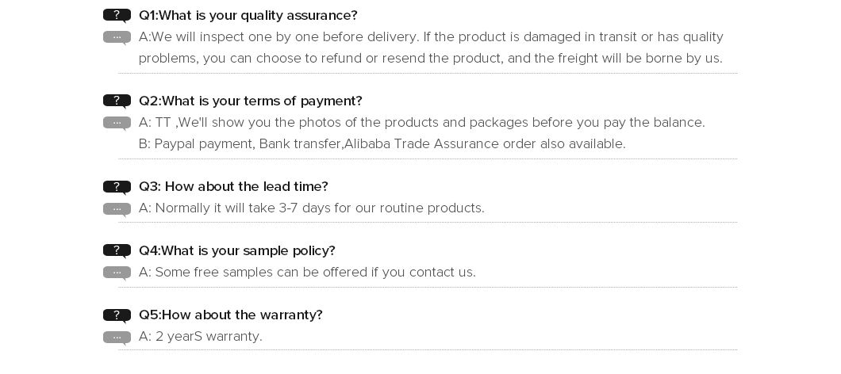Click the free samples answer text

tap(307, 273)
